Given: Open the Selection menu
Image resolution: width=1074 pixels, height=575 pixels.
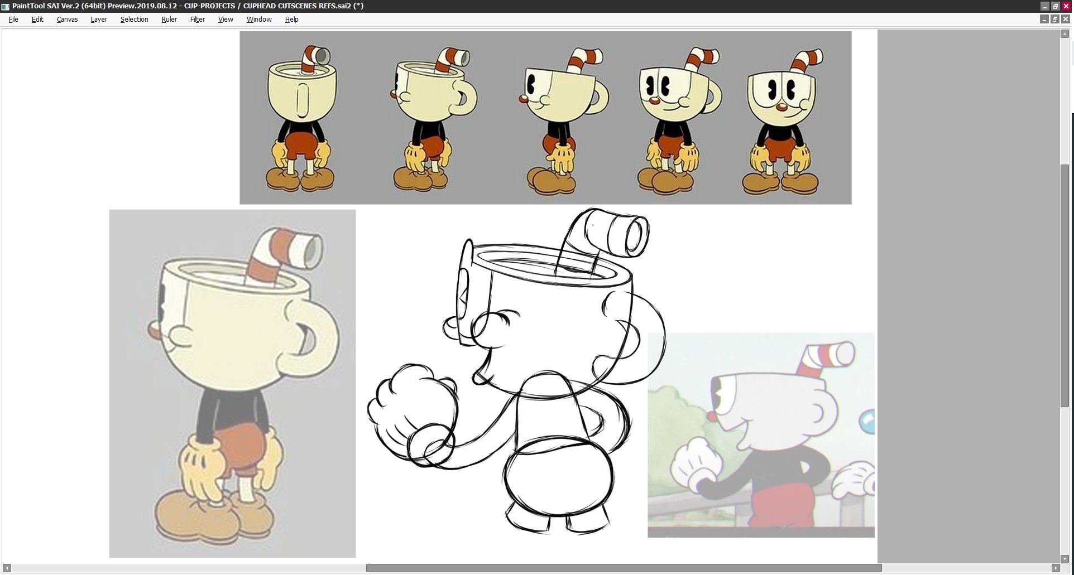Looking at the screenshot, I should pyautogui.click(x=134, y=20).
